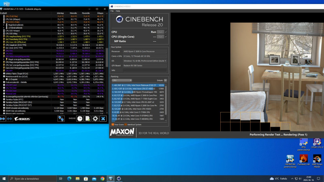Open HWiNFO network monitoring icon
The image size is (324, 182).
(x=61, y=119)
